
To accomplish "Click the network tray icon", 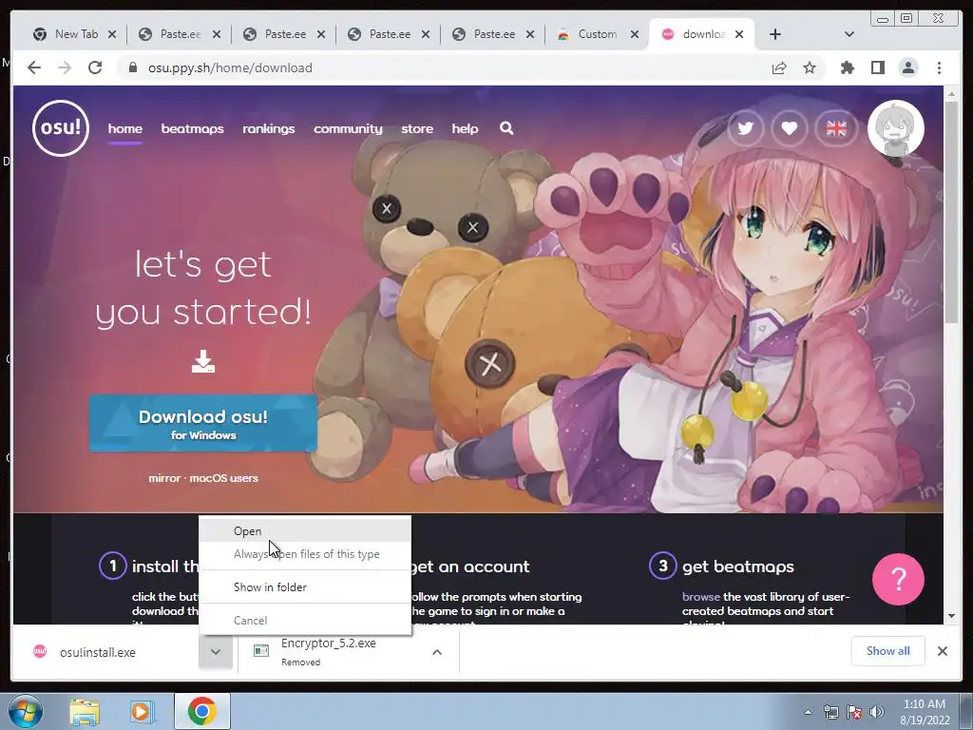I will click(x=830, y=712).
